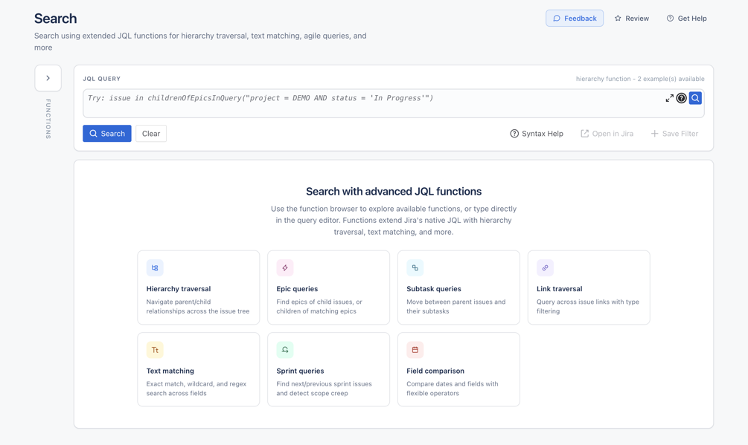
Task: Select the Text matching Tt icon
Action: (x=155, y=350)
